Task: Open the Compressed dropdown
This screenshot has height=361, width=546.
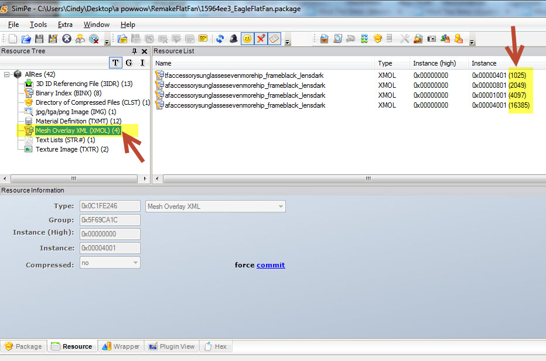Action: coord(136,263)
